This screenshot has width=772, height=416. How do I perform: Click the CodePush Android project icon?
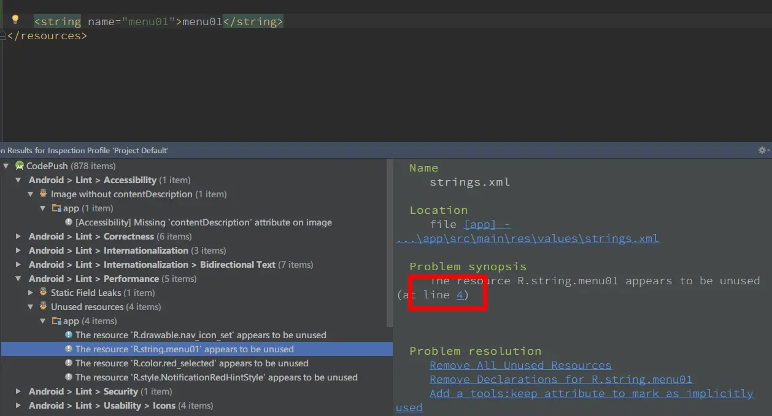tap(20, 166)
